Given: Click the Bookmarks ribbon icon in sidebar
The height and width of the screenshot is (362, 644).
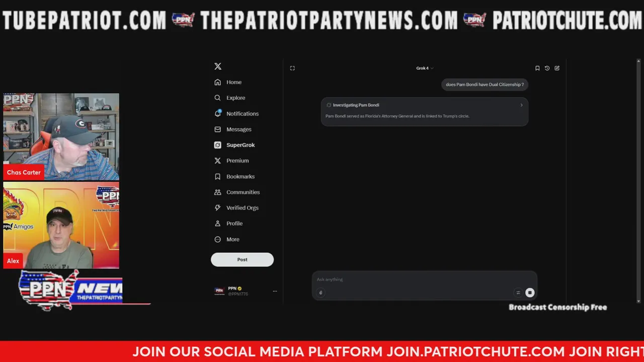Looking at the screenshot, I should pos(218,176).
